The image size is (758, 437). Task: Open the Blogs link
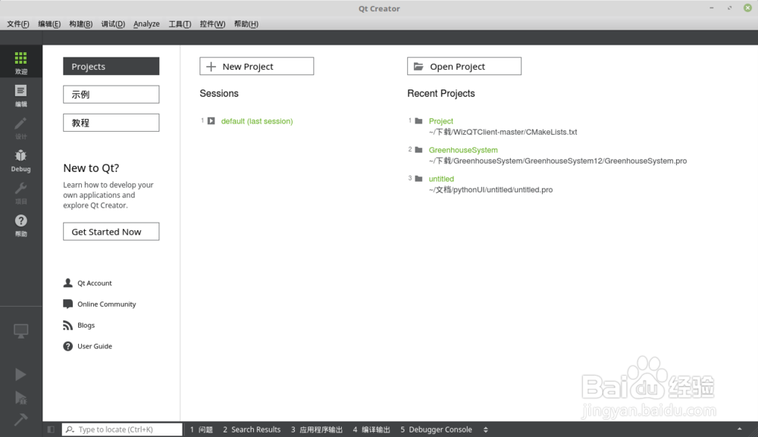pos(86,325)
